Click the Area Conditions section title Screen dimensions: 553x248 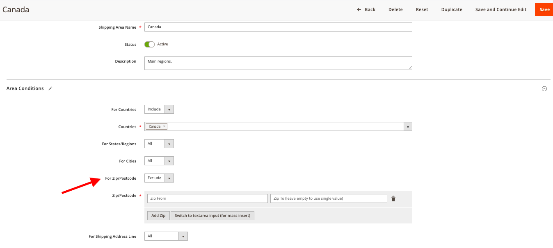[25, 88]
